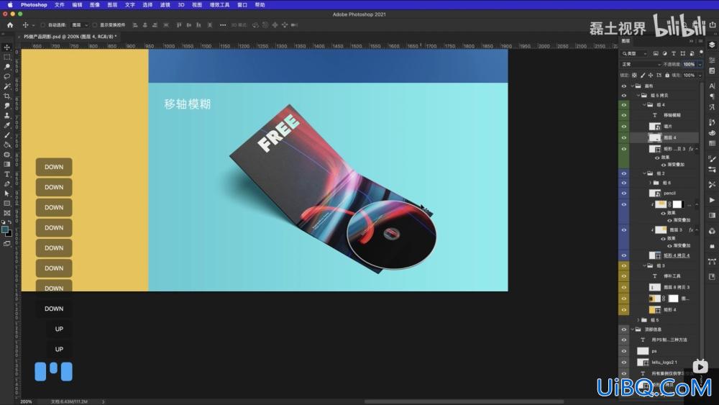Viewport: 719px width, 405px height.
Task: Open the 图像 Image menu
Action: pos(94,4)
